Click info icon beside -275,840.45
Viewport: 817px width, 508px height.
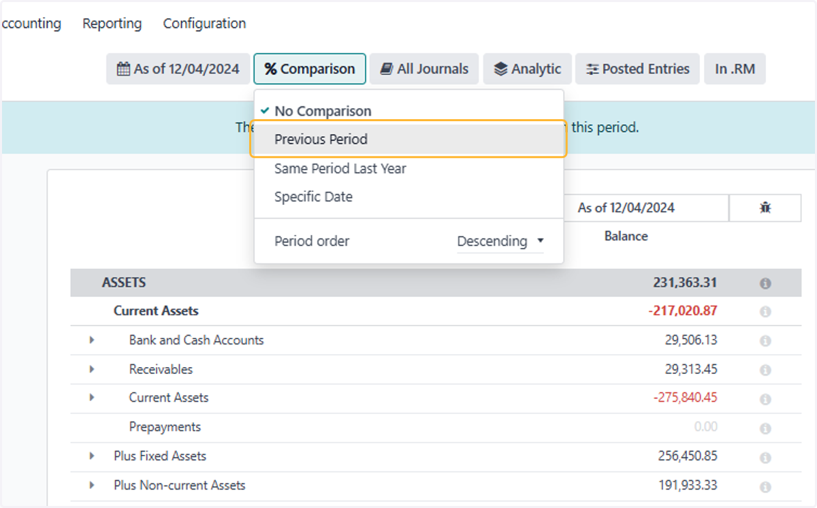pyautogui.click(x=765, y=399)
